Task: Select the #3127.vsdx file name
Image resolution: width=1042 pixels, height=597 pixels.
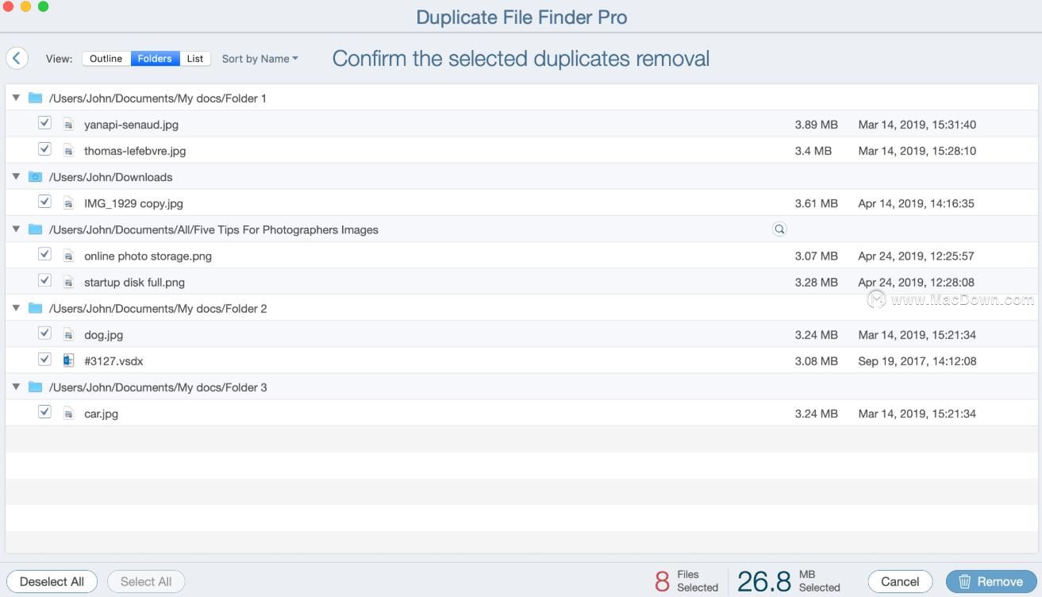Action: (x=113, y=360)
